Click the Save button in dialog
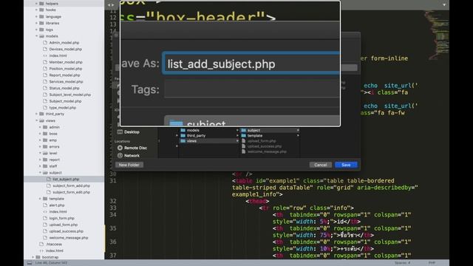The height and width of the screenshot is (266, 473). point(346,165)
